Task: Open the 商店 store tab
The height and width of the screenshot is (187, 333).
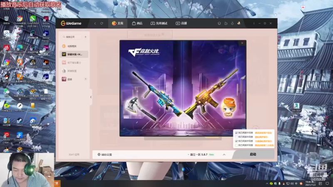Action: (137, 23)
